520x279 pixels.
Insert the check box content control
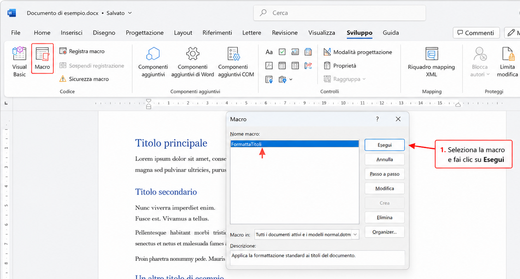[x=282, y=52]
